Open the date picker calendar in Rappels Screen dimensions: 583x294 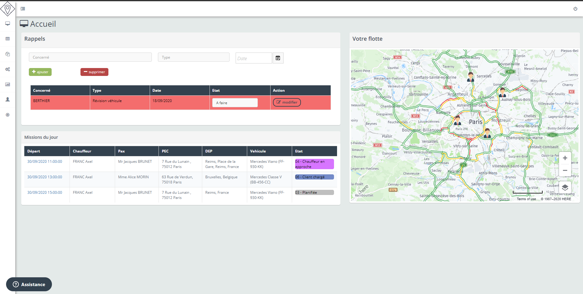(278, 58)
